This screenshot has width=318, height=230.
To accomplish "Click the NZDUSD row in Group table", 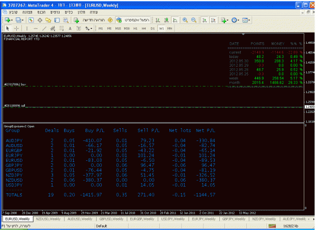I will 110,180.
